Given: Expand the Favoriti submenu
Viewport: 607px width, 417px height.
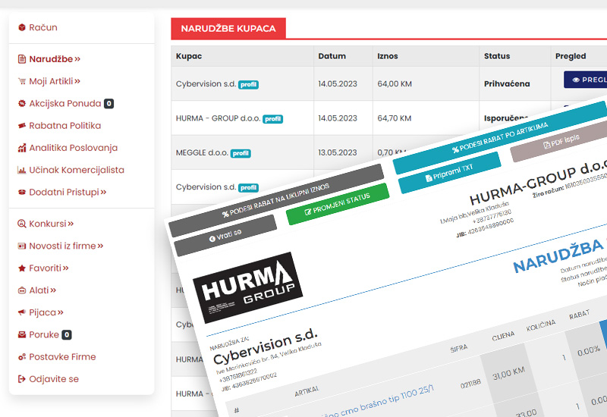Looking at the screenshot, I should tap(49, 268).
